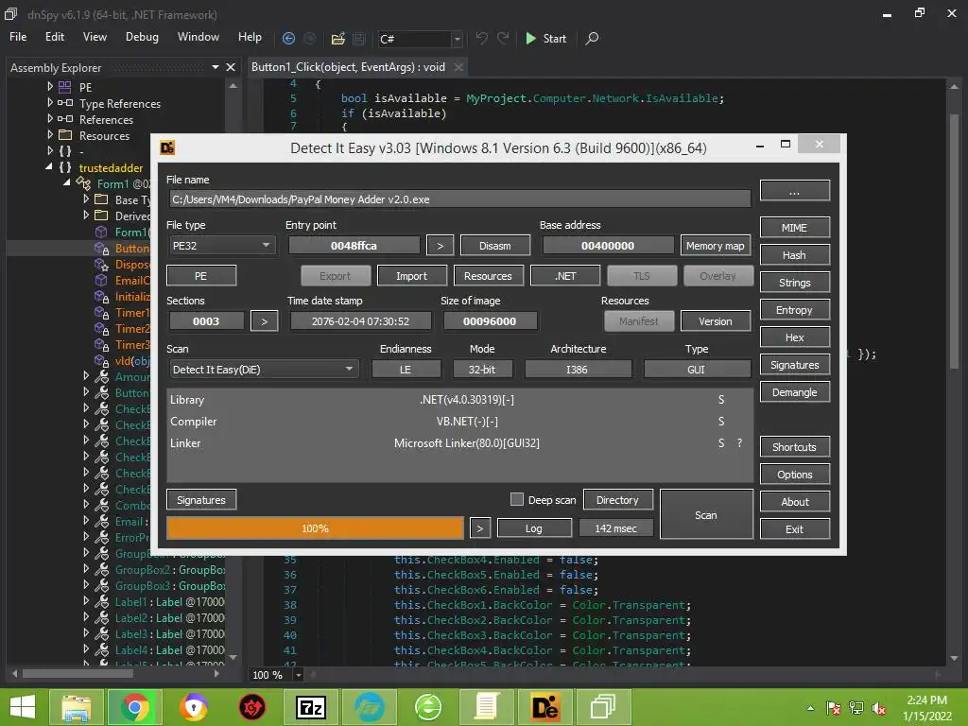Click the file browse ... button
Viewport: 968px width, 726px height.
click(x=794, y=191)
